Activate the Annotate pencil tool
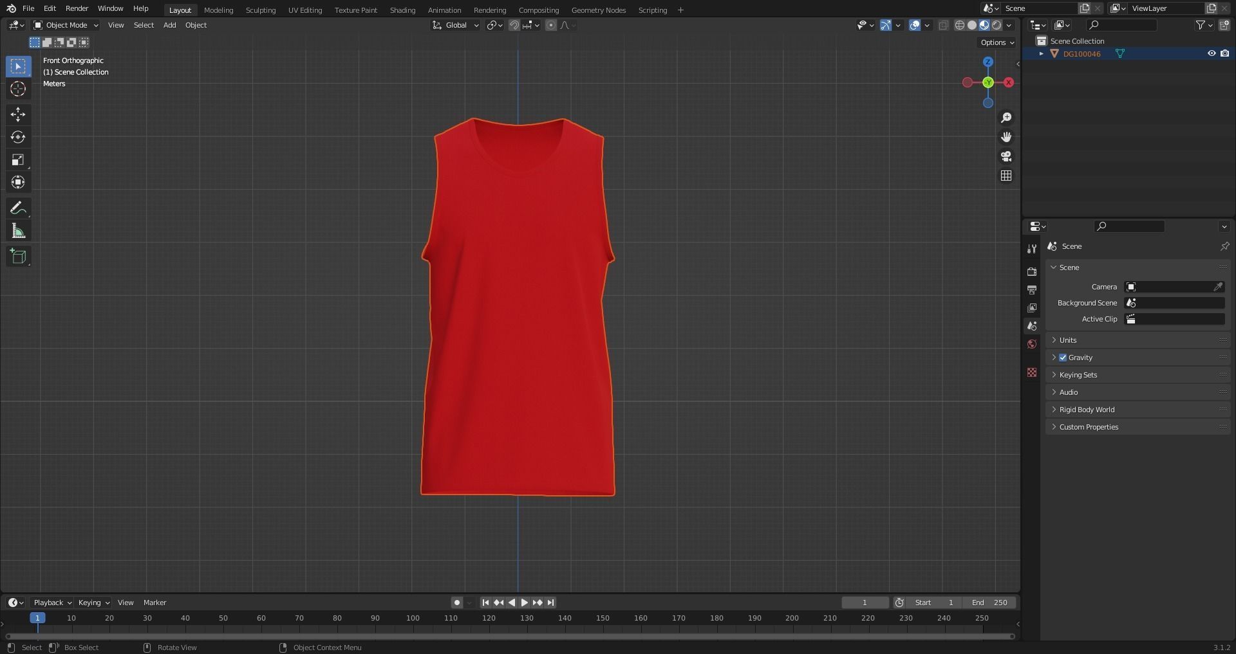This screenshot has width=1236, height=654. point(18,208)
